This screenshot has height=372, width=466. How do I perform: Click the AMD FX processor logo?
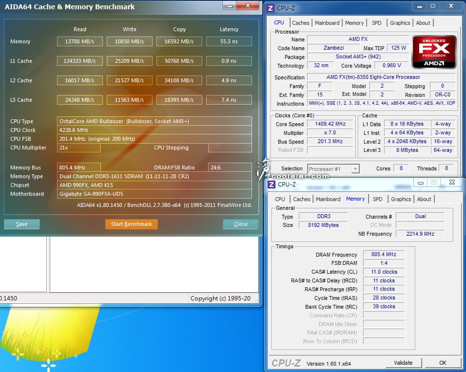(434, 52)
